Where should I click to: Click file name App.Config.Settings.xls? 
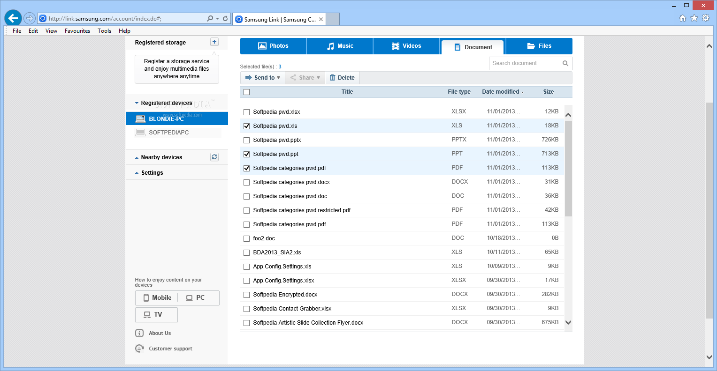tap(282, 267)
